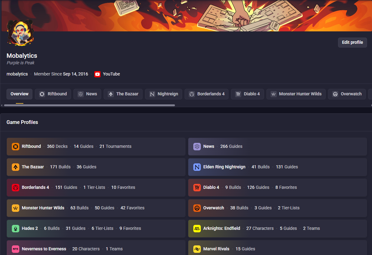Click the Overwatch icon in tab bar
This screenshot has height=255, width=372.
click(335, 94)
